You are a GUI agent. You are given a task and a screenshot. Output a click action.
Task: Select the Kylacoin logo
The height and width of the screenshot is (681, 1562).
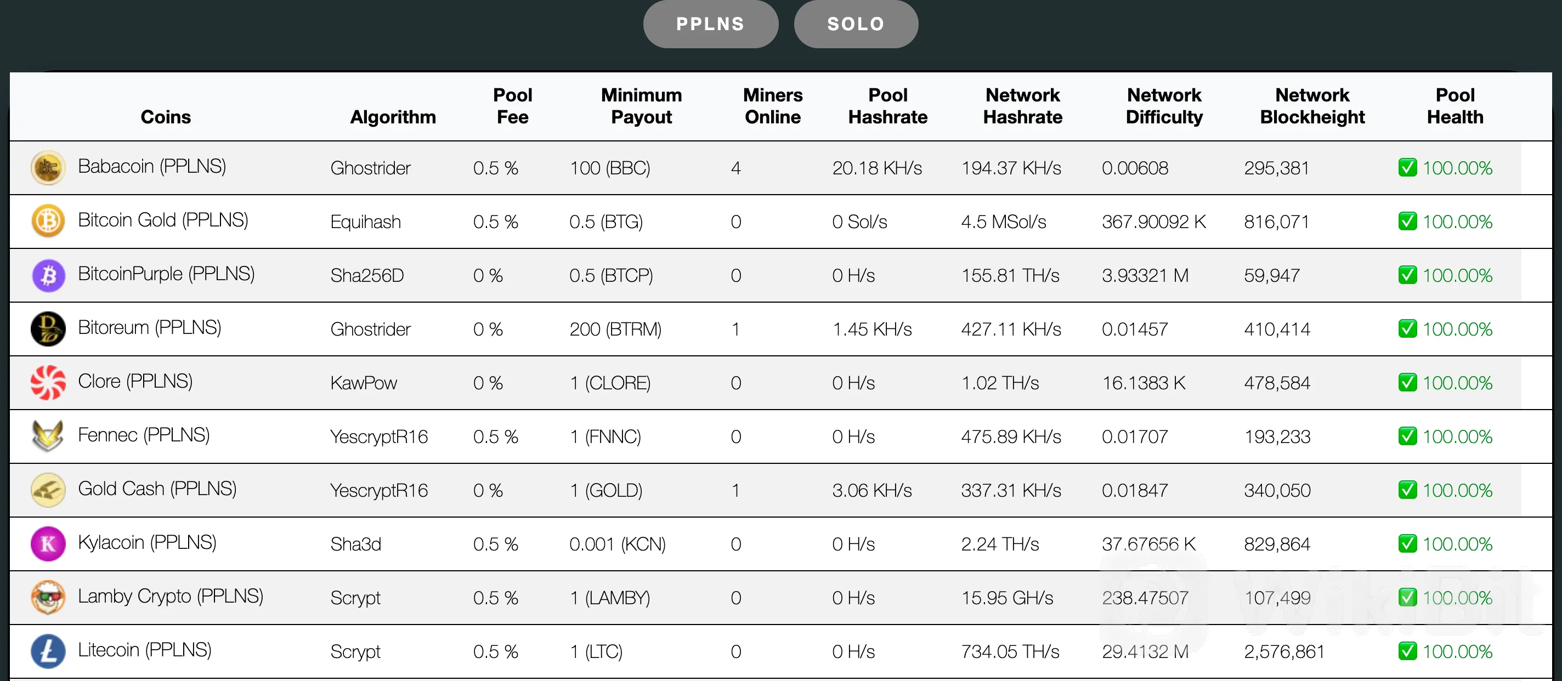[48, 543]
